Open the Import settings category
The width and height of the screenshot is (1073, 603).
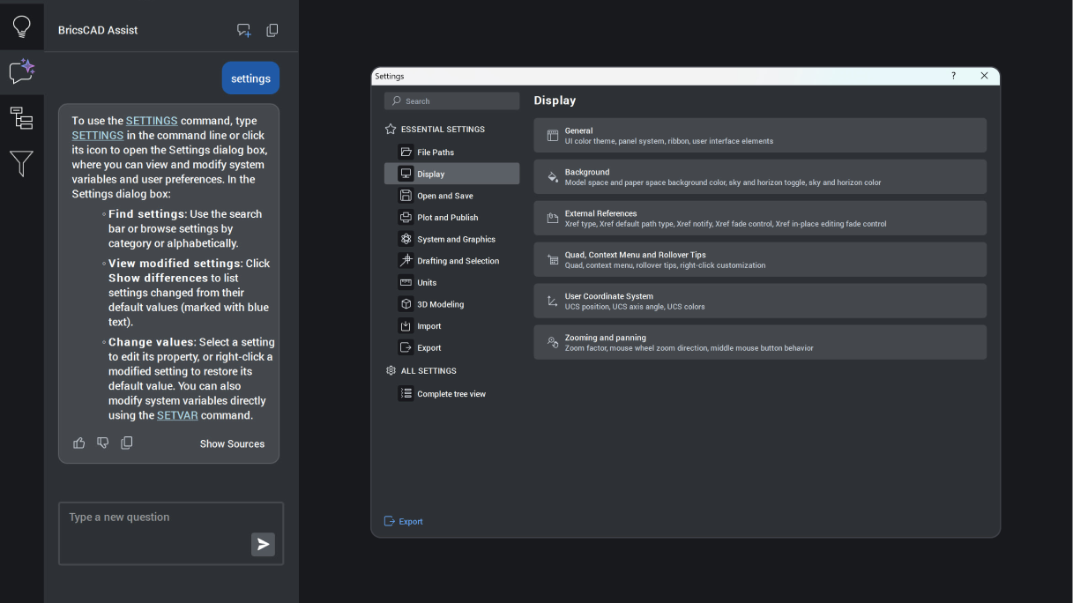[x=451, y=326]
